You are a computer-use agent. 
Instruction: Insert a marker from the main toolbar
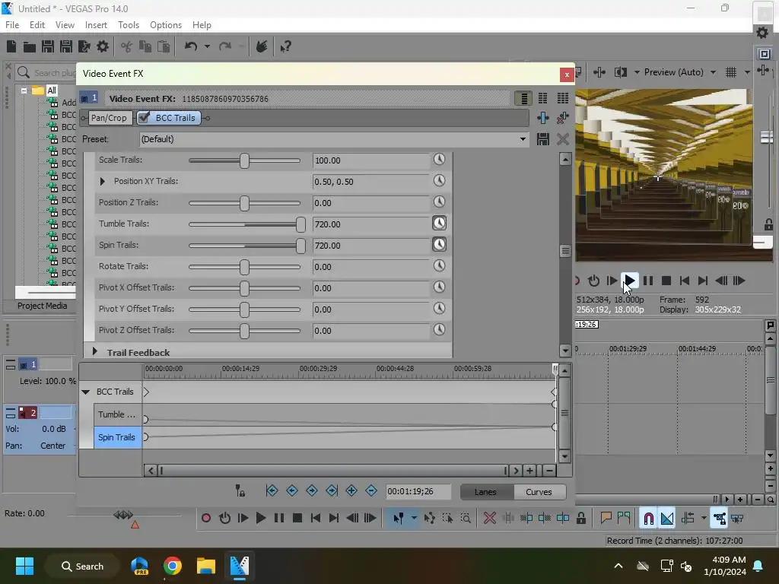(x=606, y=519)
